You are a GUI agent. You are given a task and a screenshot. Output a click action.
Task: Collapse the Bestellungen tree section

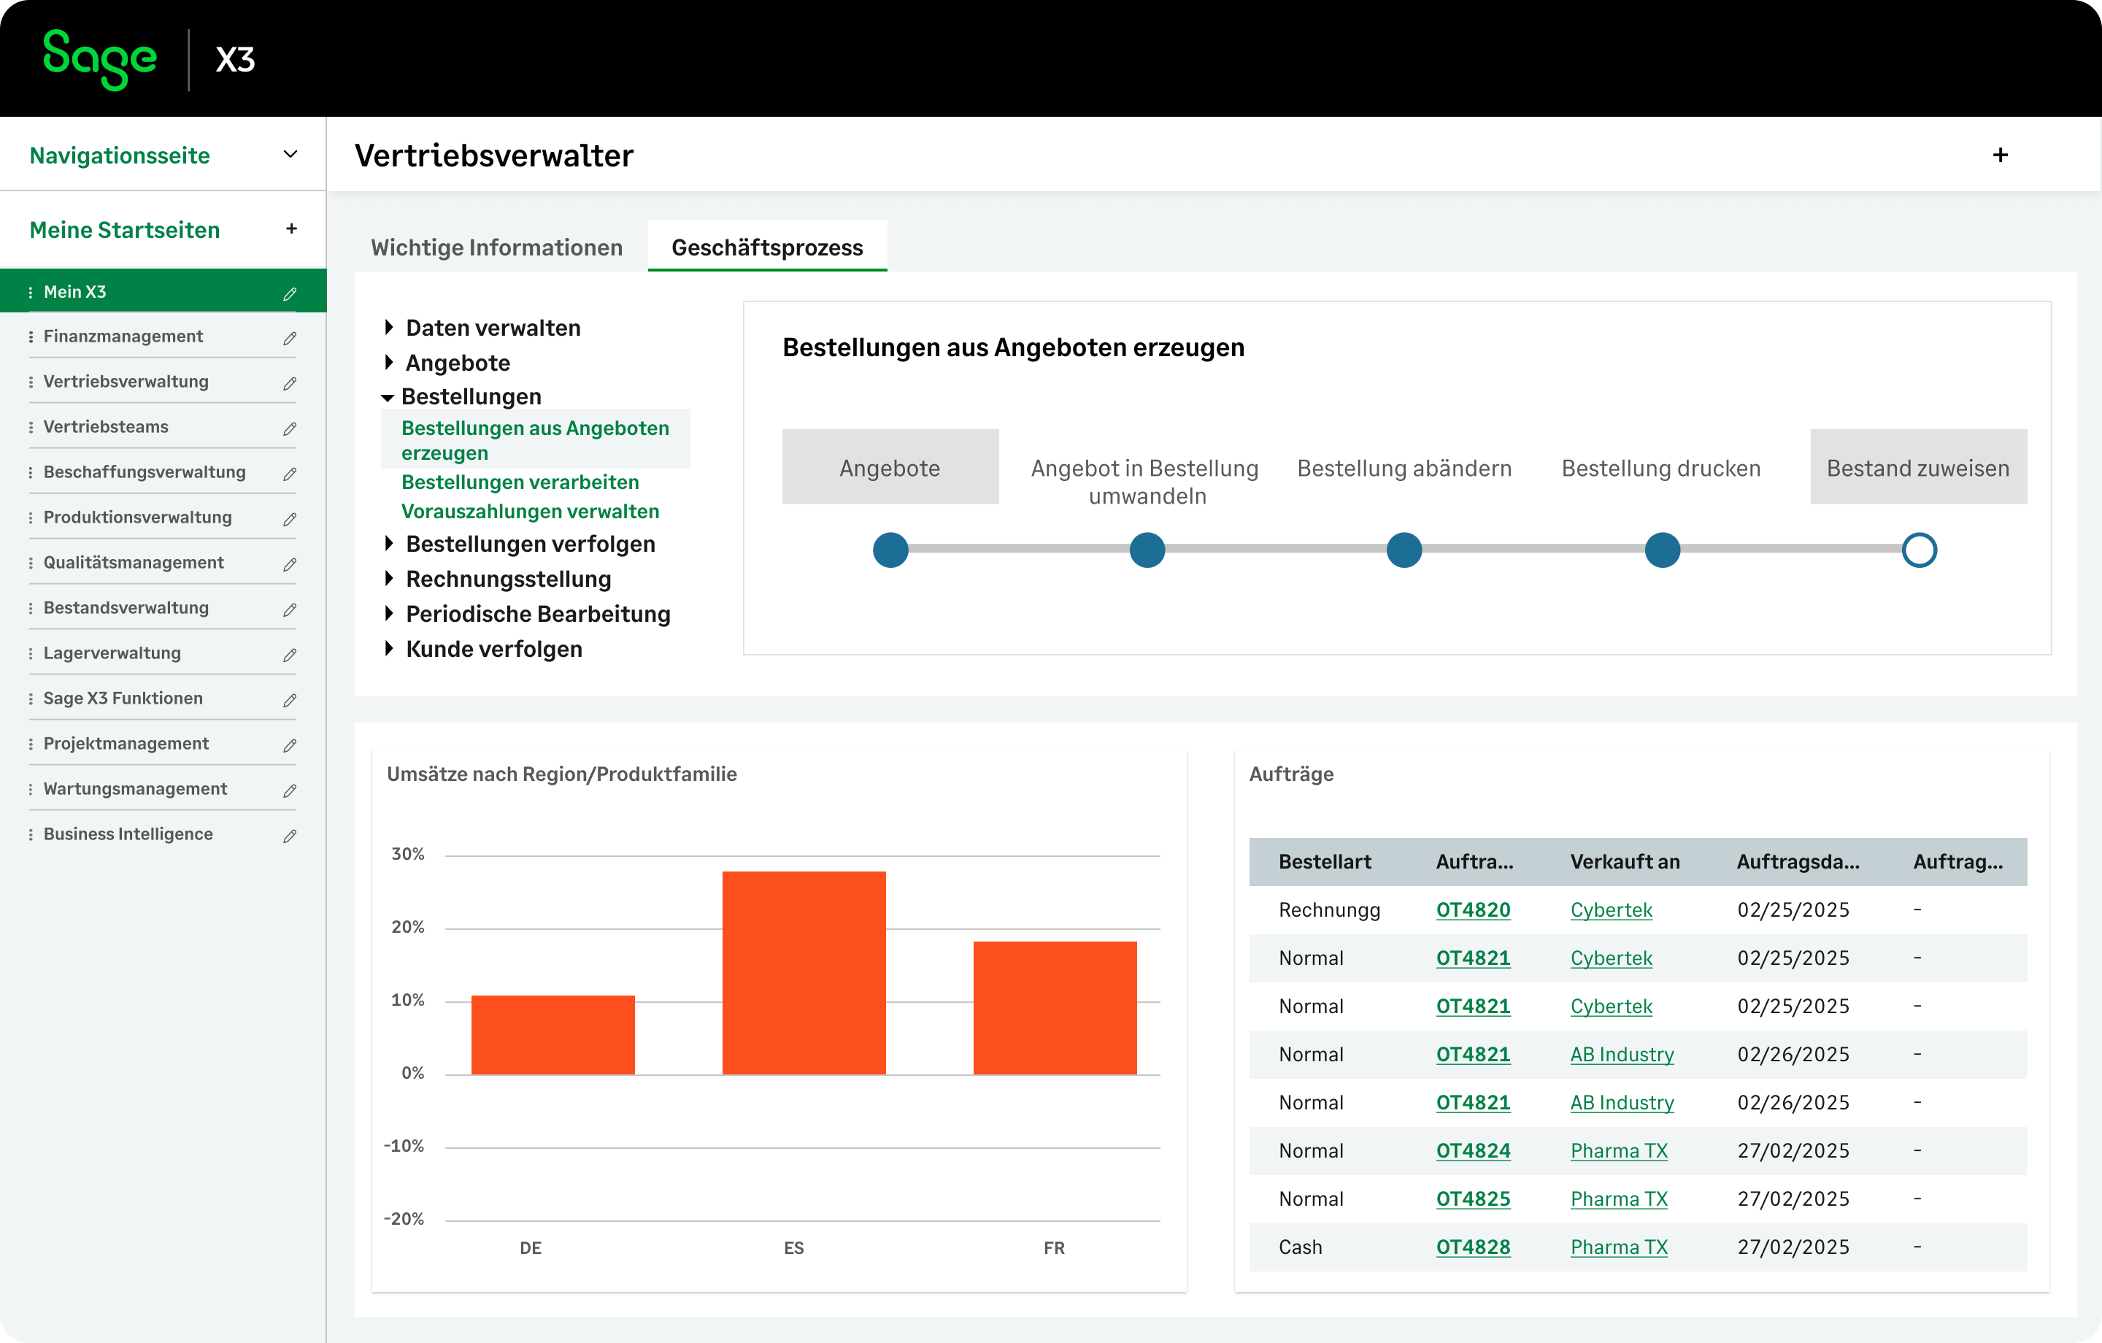tap(388, 397)
